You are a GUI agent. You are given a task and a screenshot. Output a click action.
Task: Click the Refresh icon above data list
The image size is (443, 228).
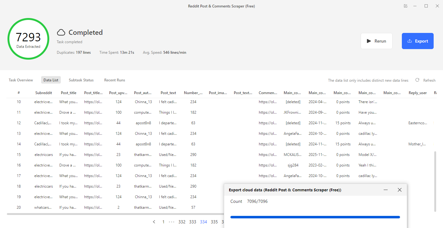pos(417,80)
